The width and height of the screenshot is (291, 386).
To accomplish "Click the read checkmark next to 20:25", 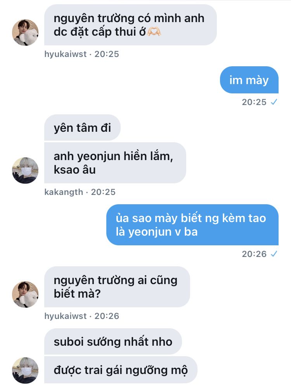I will (x=274, y=102).
